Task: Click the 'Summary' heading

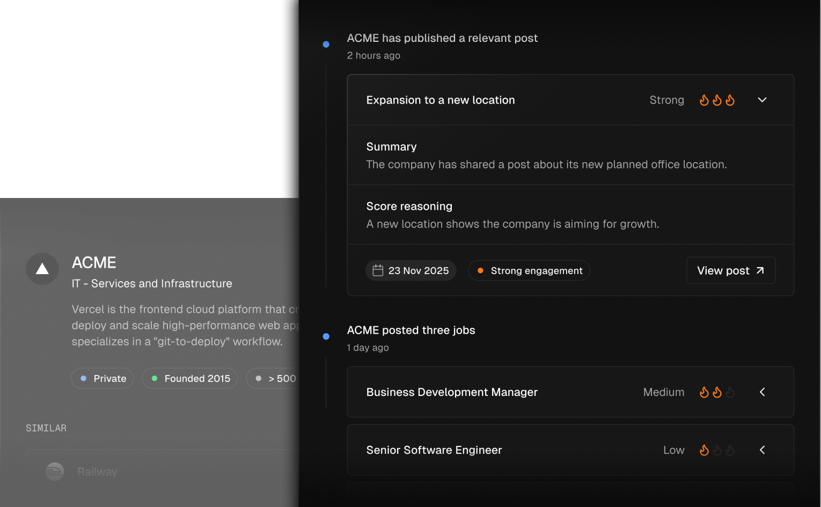Action: [x=391, y=146]
